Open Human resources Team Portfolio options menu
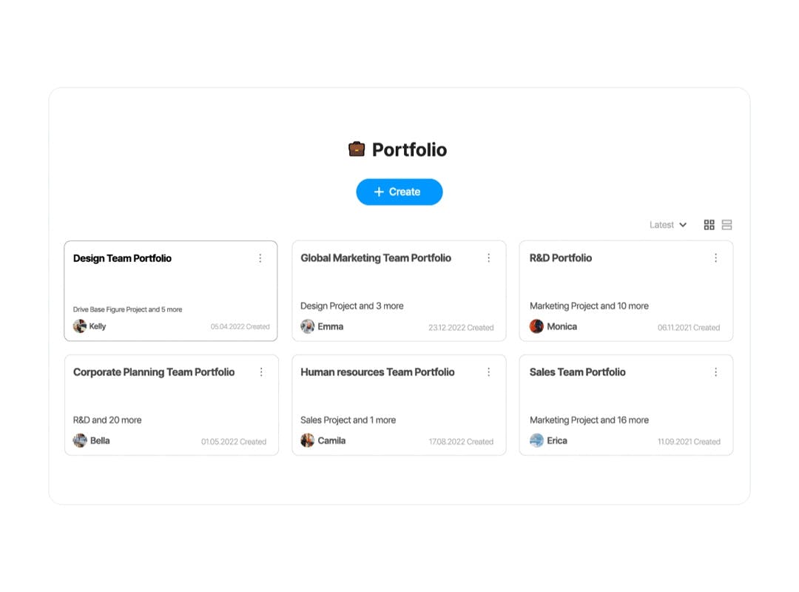Image resolution: width=799 pixels, height=592 pixels. coord(489,372)
